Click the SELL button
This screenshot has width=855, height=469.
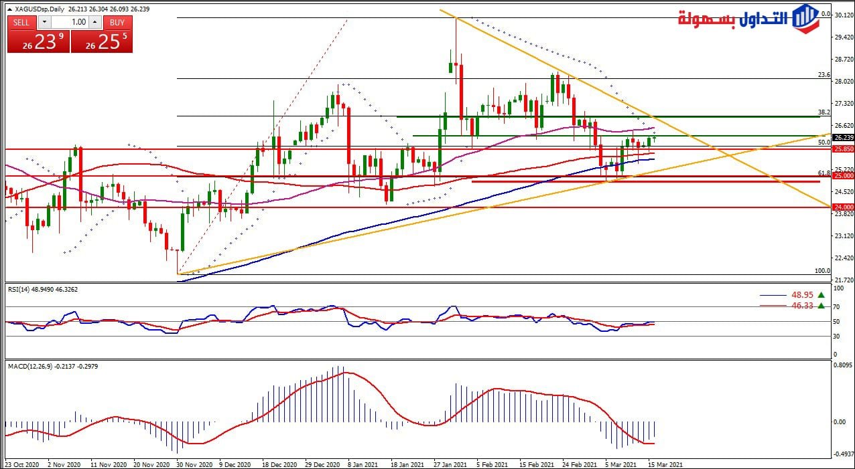click(x=22, y=21)
